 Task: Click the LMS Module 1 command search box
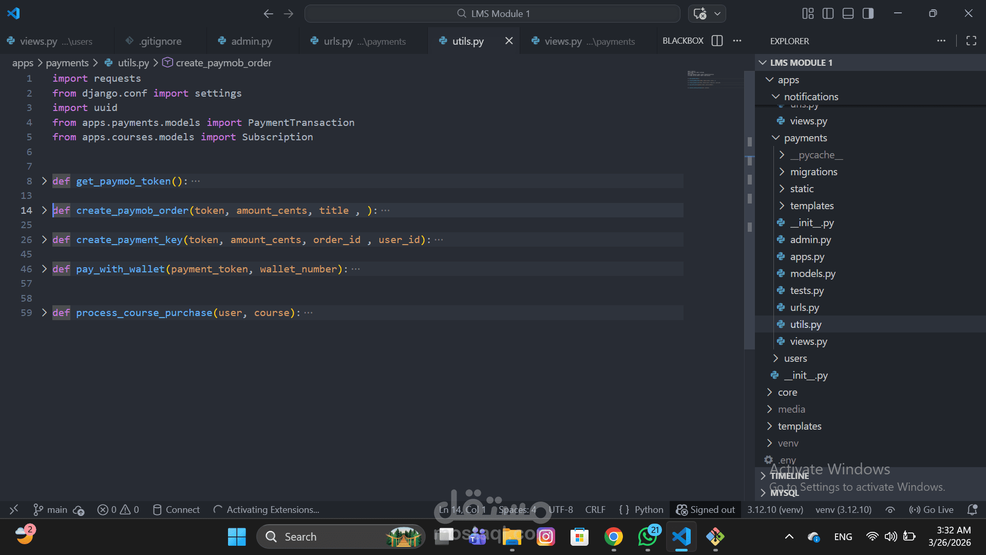pyautogui.click(x=492, y=14)
